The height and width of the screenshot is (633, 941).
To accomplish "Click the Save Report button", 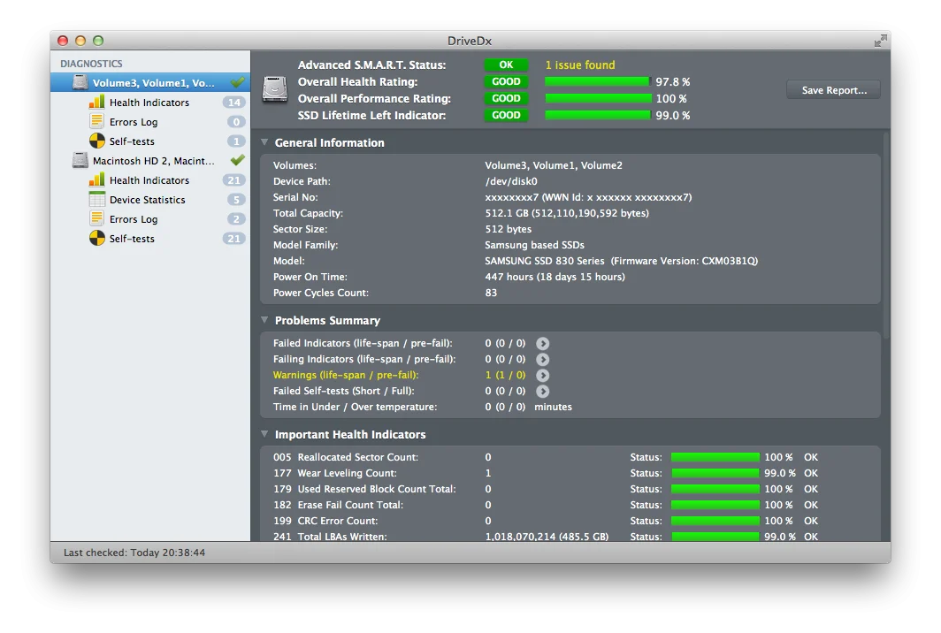I will 832,89.
